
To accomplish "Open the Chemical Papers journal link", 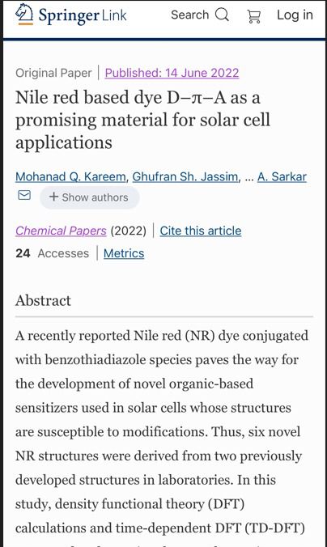I will [x=61, y=231].
